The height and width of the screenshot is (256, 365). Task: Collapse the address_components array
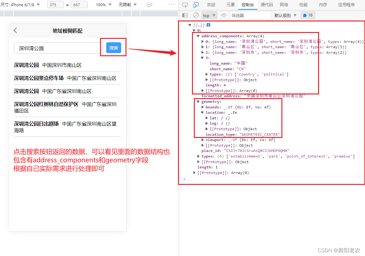(x=198, y=36)
